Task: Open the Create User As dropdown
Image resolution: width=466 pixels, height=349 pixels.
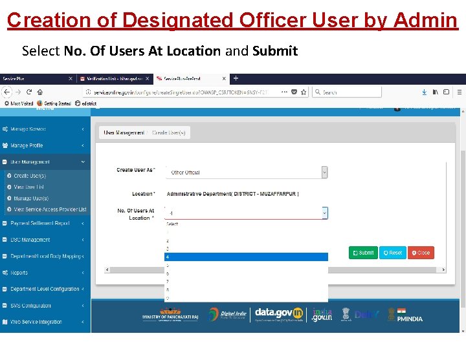Action: pyautogui.click(x=247, y=173)
